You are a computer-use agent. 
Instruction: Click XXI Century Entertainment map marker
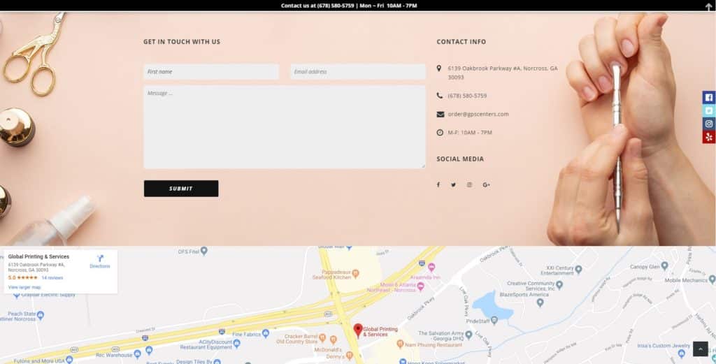click(578, 270)
